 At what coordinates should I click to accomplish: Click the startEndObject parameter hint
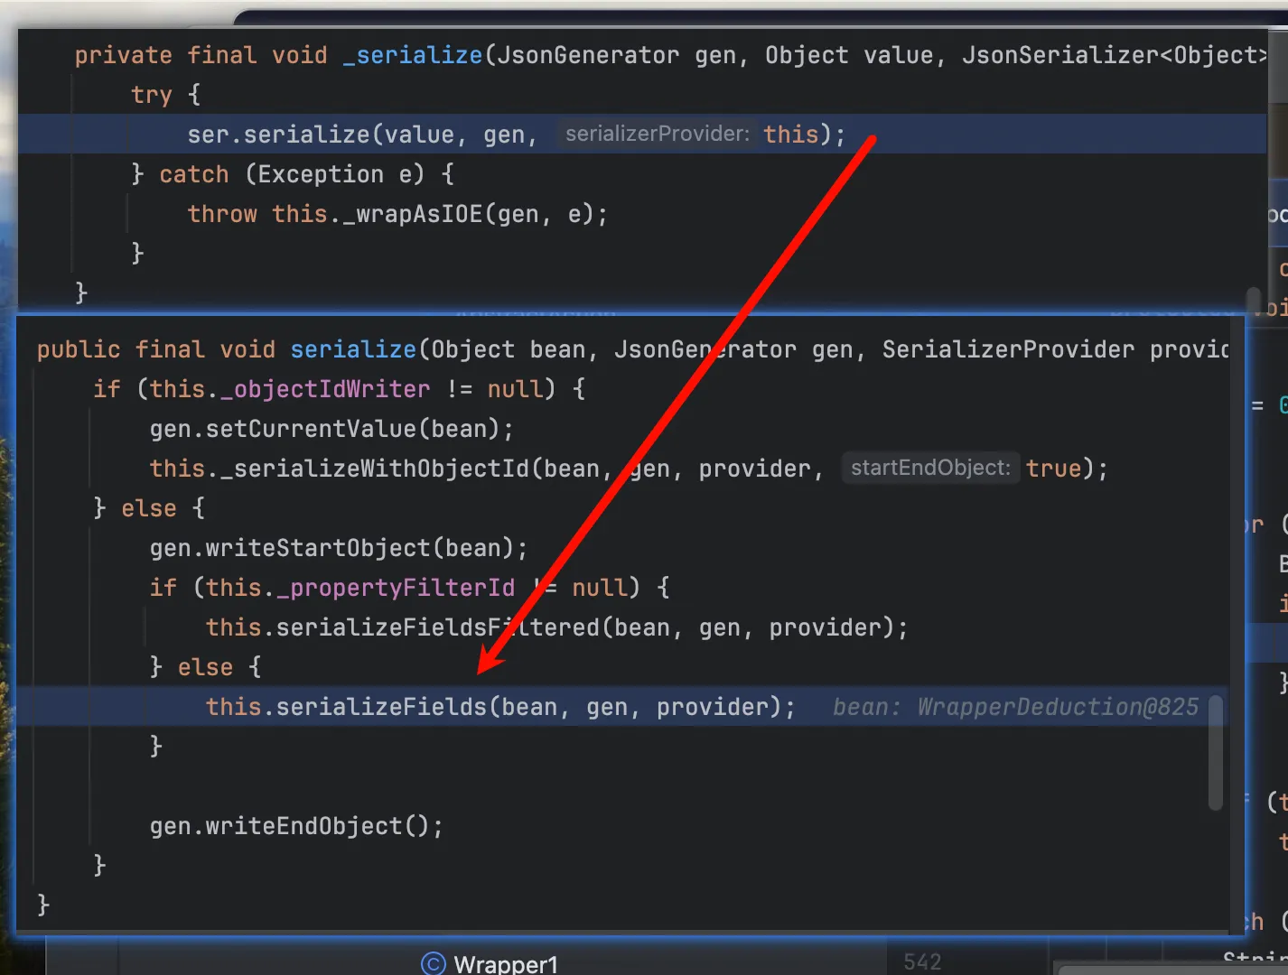coord(930,468)
